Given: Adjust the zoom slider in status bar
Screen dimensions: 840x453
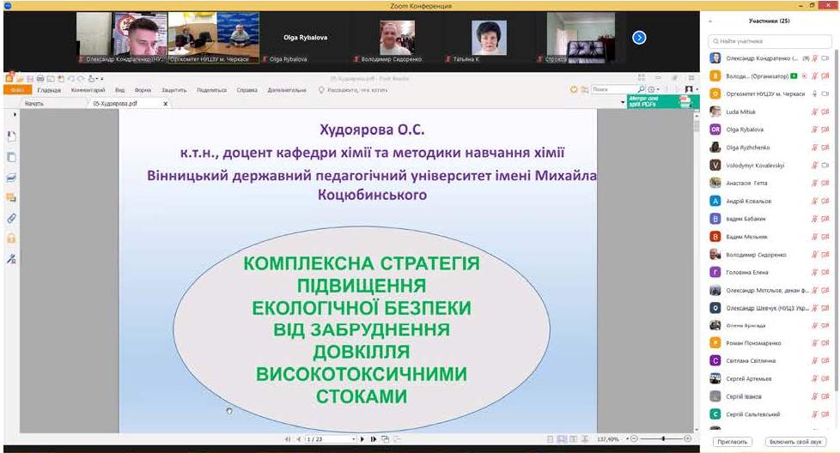Looking at the screenshot, I should pos(662,439).
